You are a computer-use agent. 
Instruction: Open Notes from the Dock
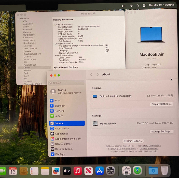click(x=45, y=171)
